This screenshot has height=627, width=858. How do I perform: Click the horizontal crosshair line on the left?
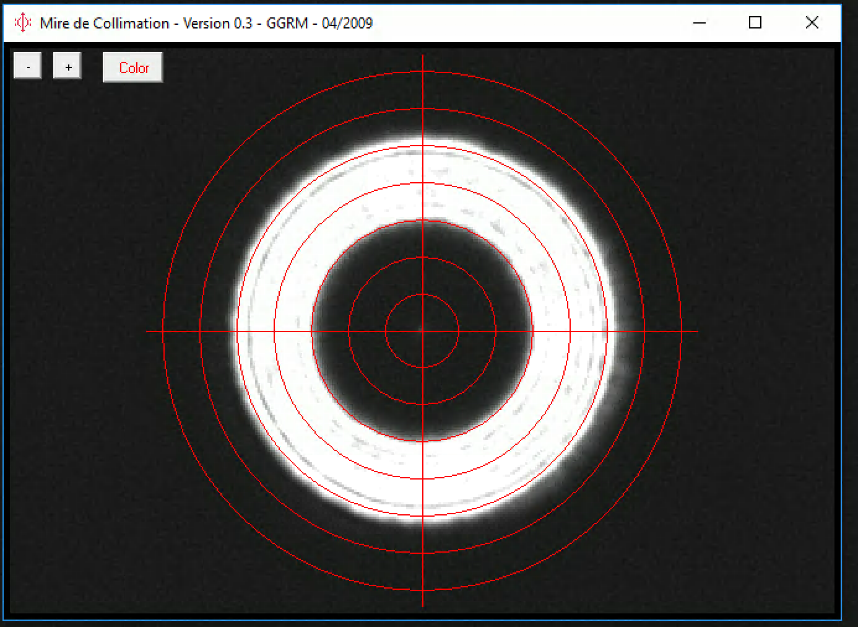180,331
